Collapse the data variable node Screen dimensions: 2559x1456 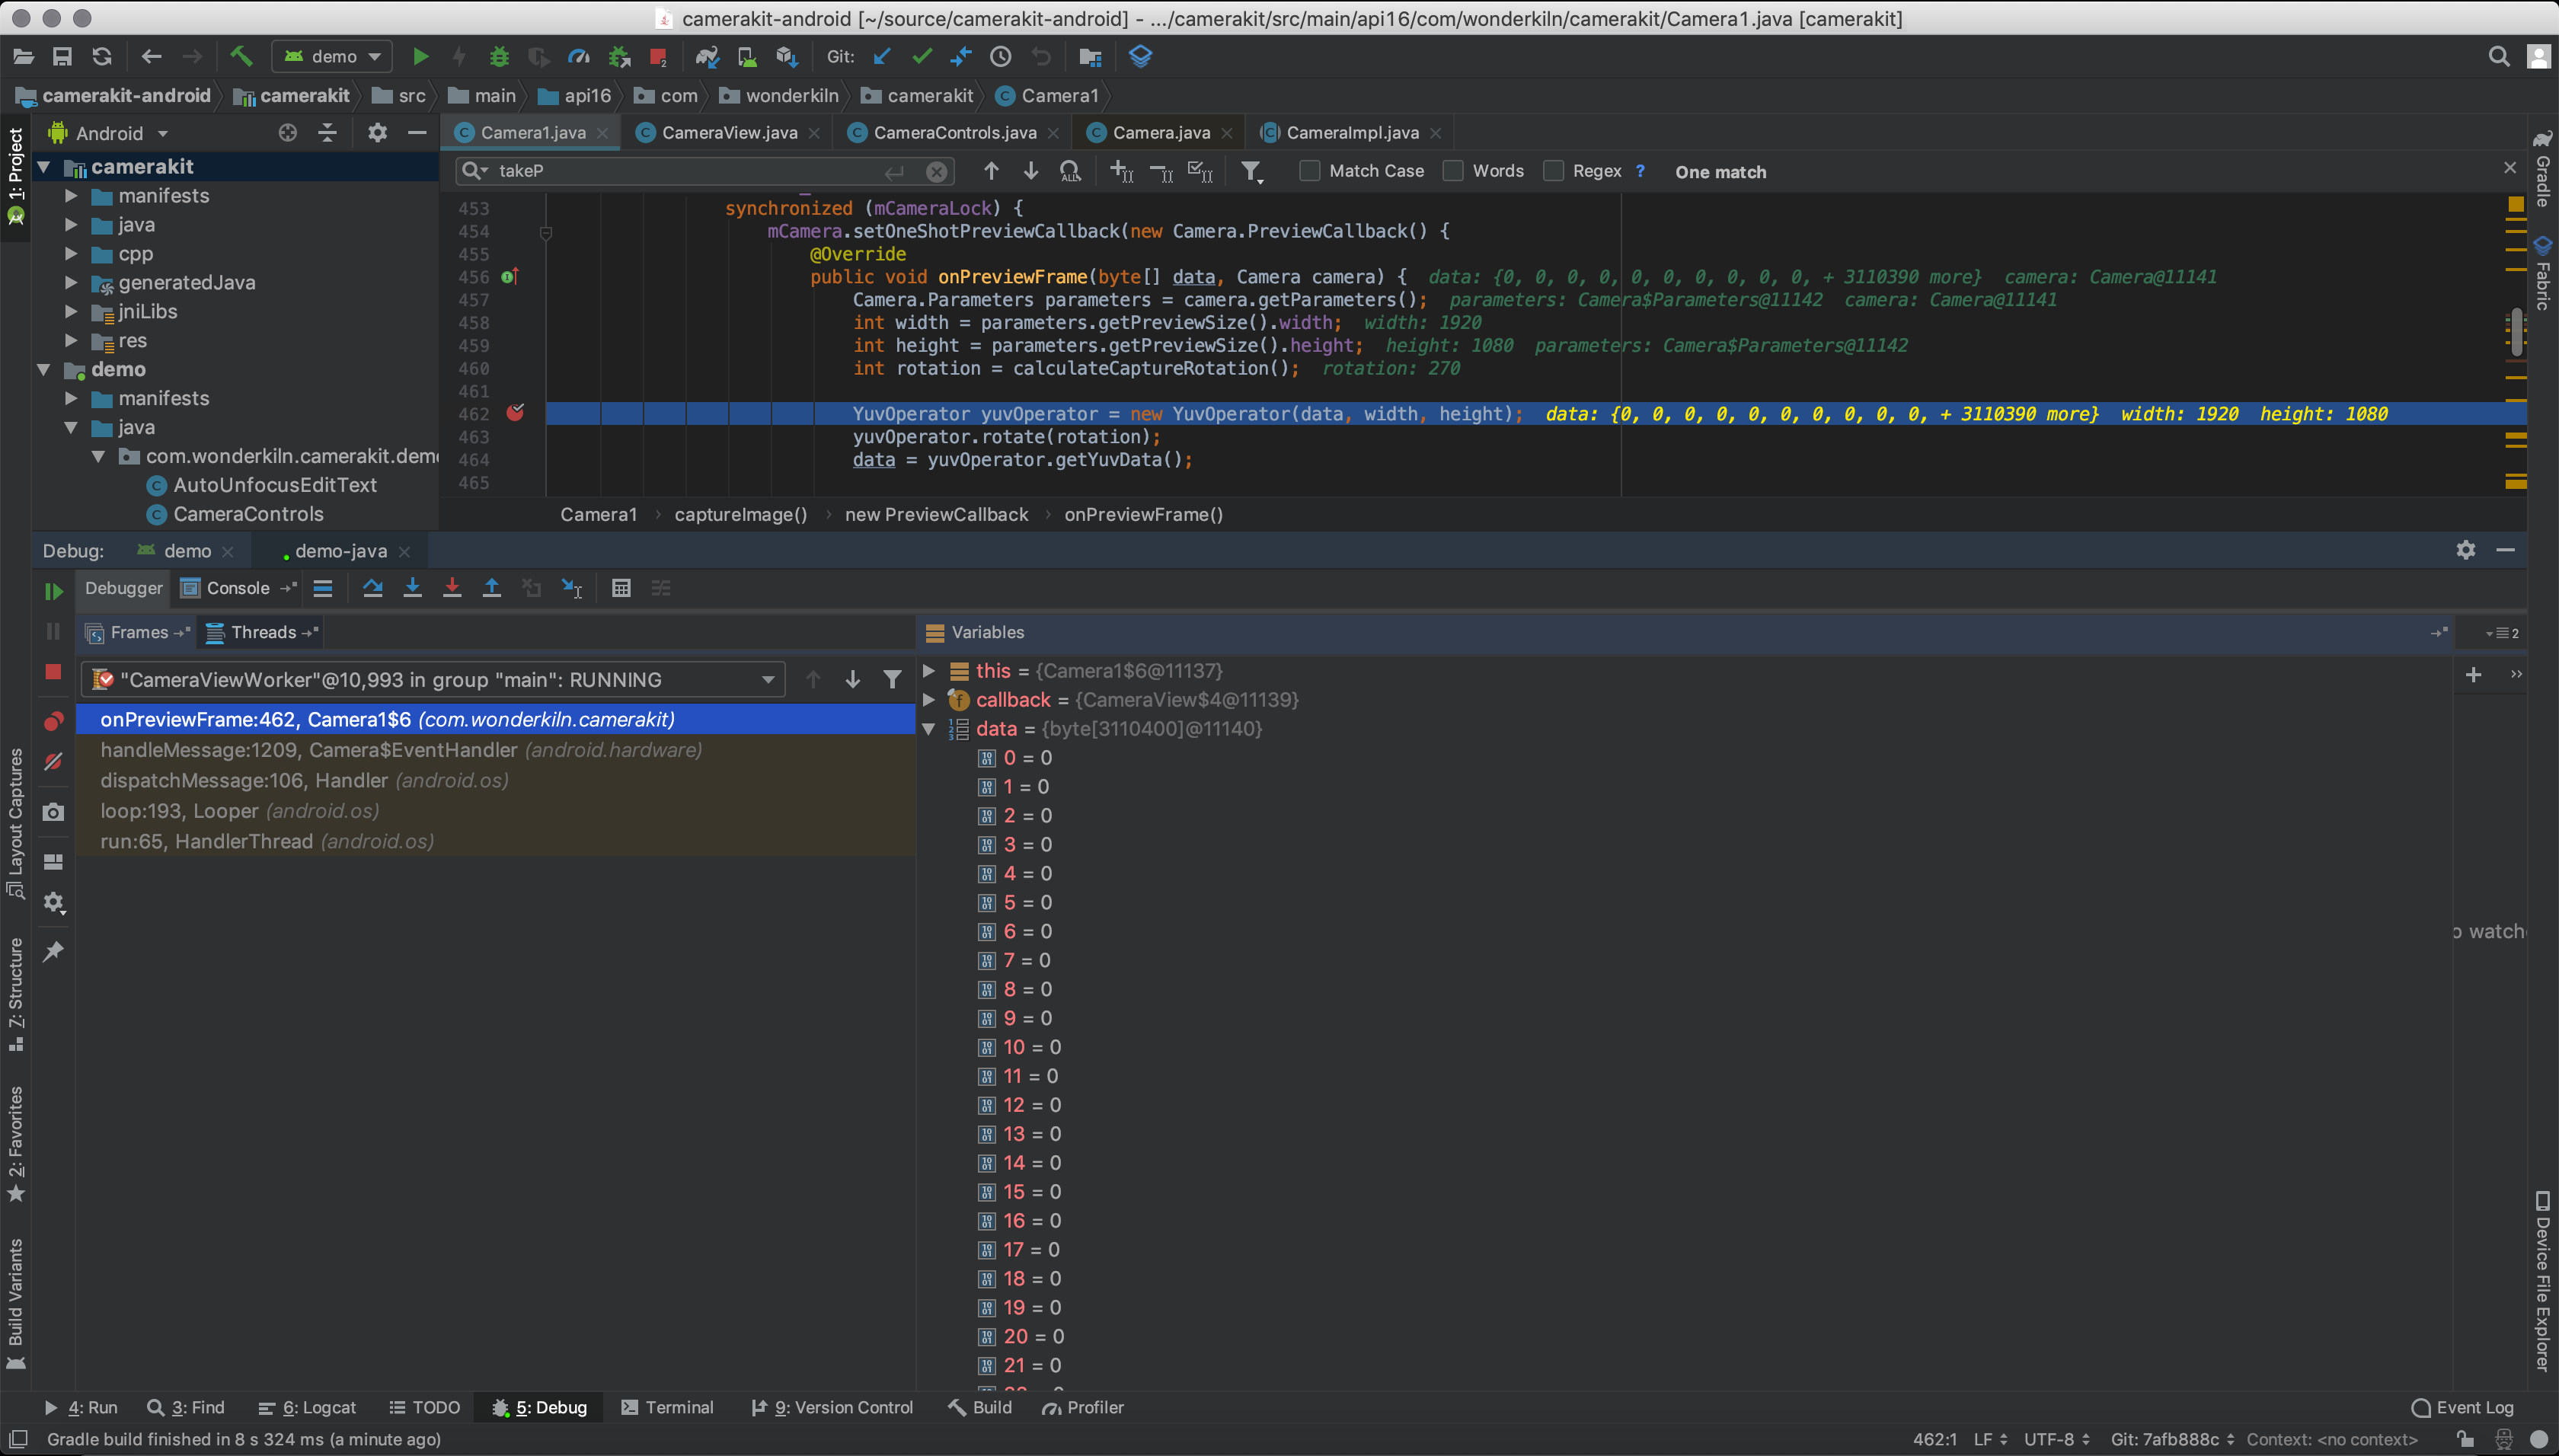coord(928,729)
